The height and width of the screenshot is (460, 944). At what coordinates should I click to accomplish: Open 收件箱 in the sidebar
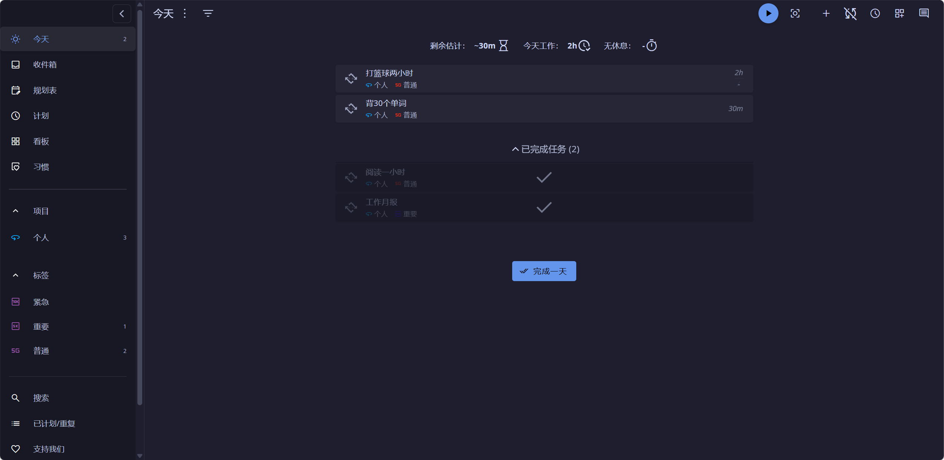pos(45,65)
